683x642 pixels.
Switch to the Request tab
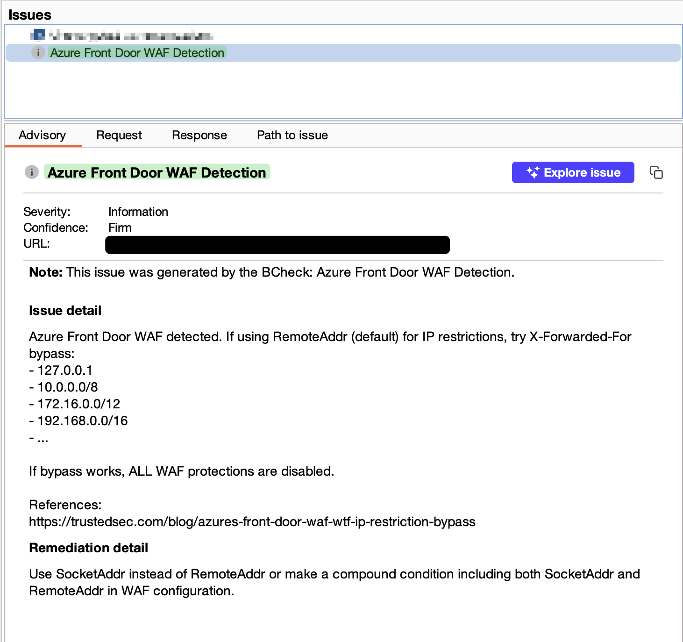point(119,136)
